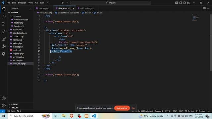Switch to the header.php tab
The width and height of the screenshot is (212, 119).
[x=44, y=8]
